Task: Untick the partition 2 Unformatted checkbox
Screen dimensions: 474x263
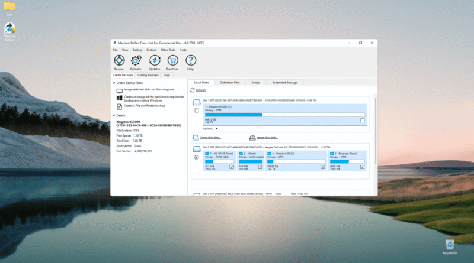Action: (260, 167)
